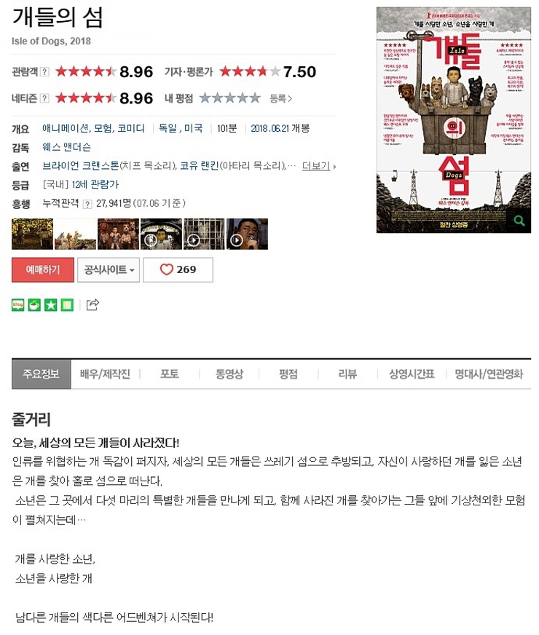Open director link 웨스 앤더슨
The image size is (539, 635).
point(67,147)
